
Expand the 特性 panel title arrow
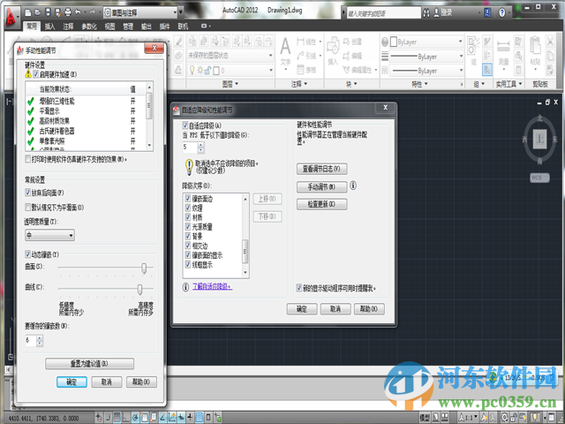tap(426, 84)
